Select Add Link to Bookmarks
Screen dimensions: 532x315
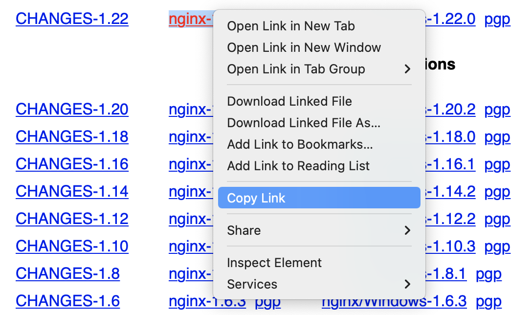(x=300, y=144)
